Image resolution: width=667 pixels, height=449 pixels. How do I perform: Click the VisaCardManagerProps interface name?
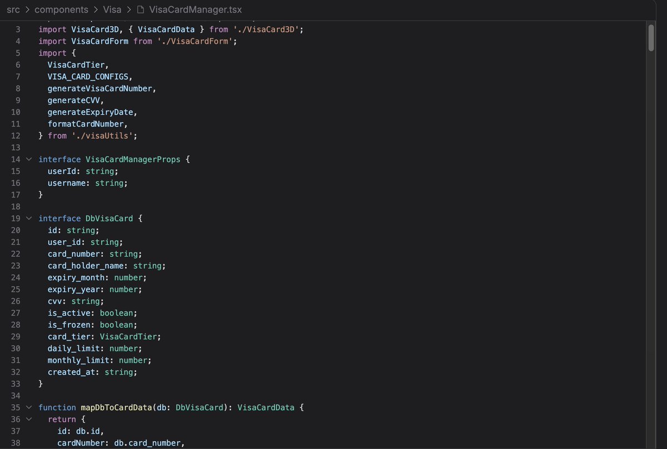point(132,159)
